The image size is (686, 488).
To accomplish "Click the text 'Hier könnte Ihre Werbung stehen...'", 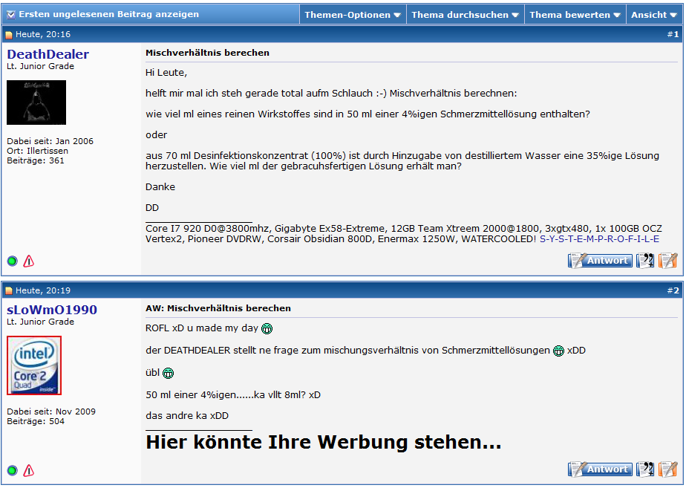I will click(x=323, y=442).
